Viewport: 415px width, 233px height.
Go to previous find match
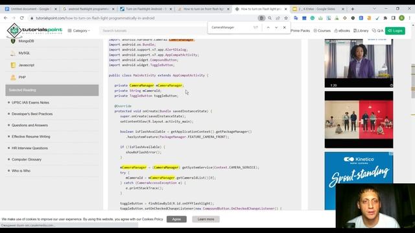(268, 27)
